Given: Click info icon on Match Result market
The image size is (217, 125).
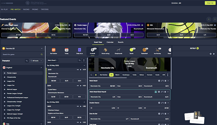Looking at the screenshot, I should click(x=159, y=81).
